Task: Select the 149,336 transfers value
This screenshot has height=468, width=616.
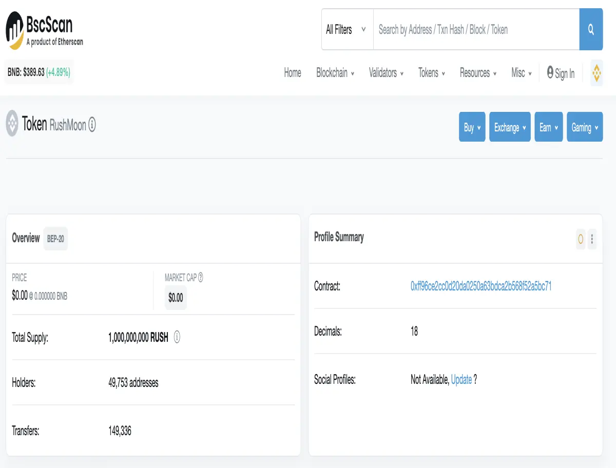Action: pyautogui.click(x=120, y=431)
